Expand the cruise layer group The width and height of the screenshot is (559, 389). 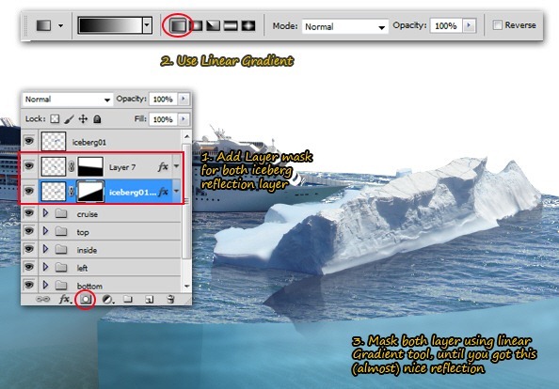(45, 213)
